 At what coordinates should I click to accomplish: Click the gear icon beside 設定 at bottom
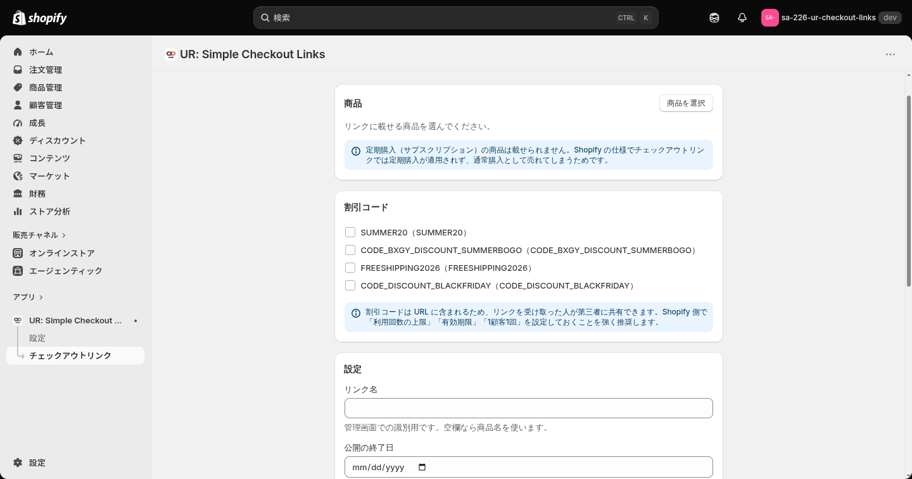point(18,463)
